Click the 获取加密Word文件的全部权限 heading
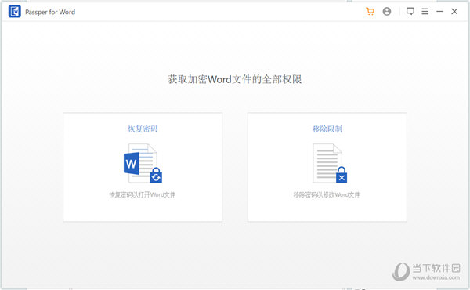470x290 pixels. point(235,79)
